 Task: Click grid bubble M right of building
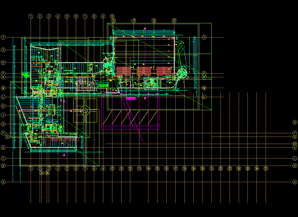tap(204, 88)
